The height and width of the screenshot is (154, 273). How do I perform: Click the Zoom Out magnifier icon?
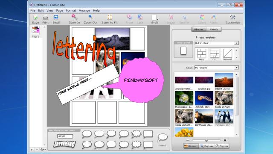[91, 17]
